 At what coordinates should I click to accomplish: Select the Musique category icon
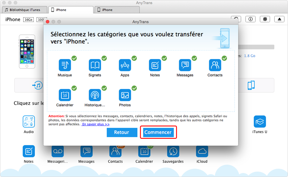tap(65, 65)
